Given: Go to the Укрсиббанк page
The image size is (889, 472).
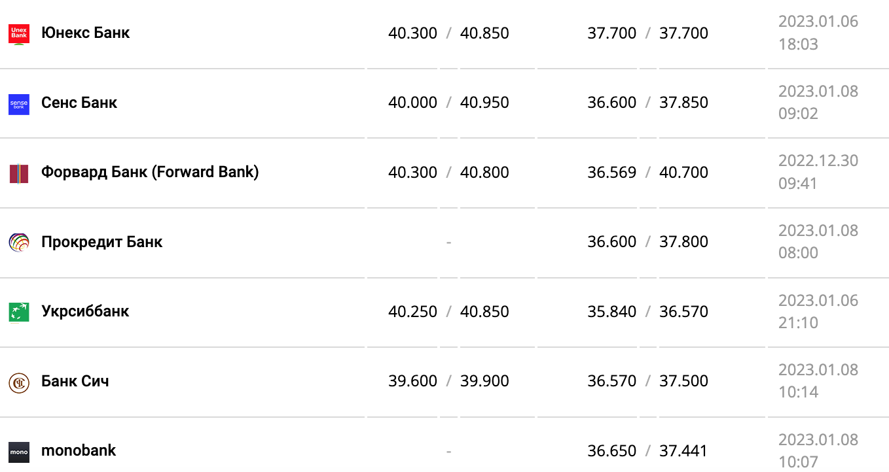Looking at the screenshot, I should tap(85, 311).
